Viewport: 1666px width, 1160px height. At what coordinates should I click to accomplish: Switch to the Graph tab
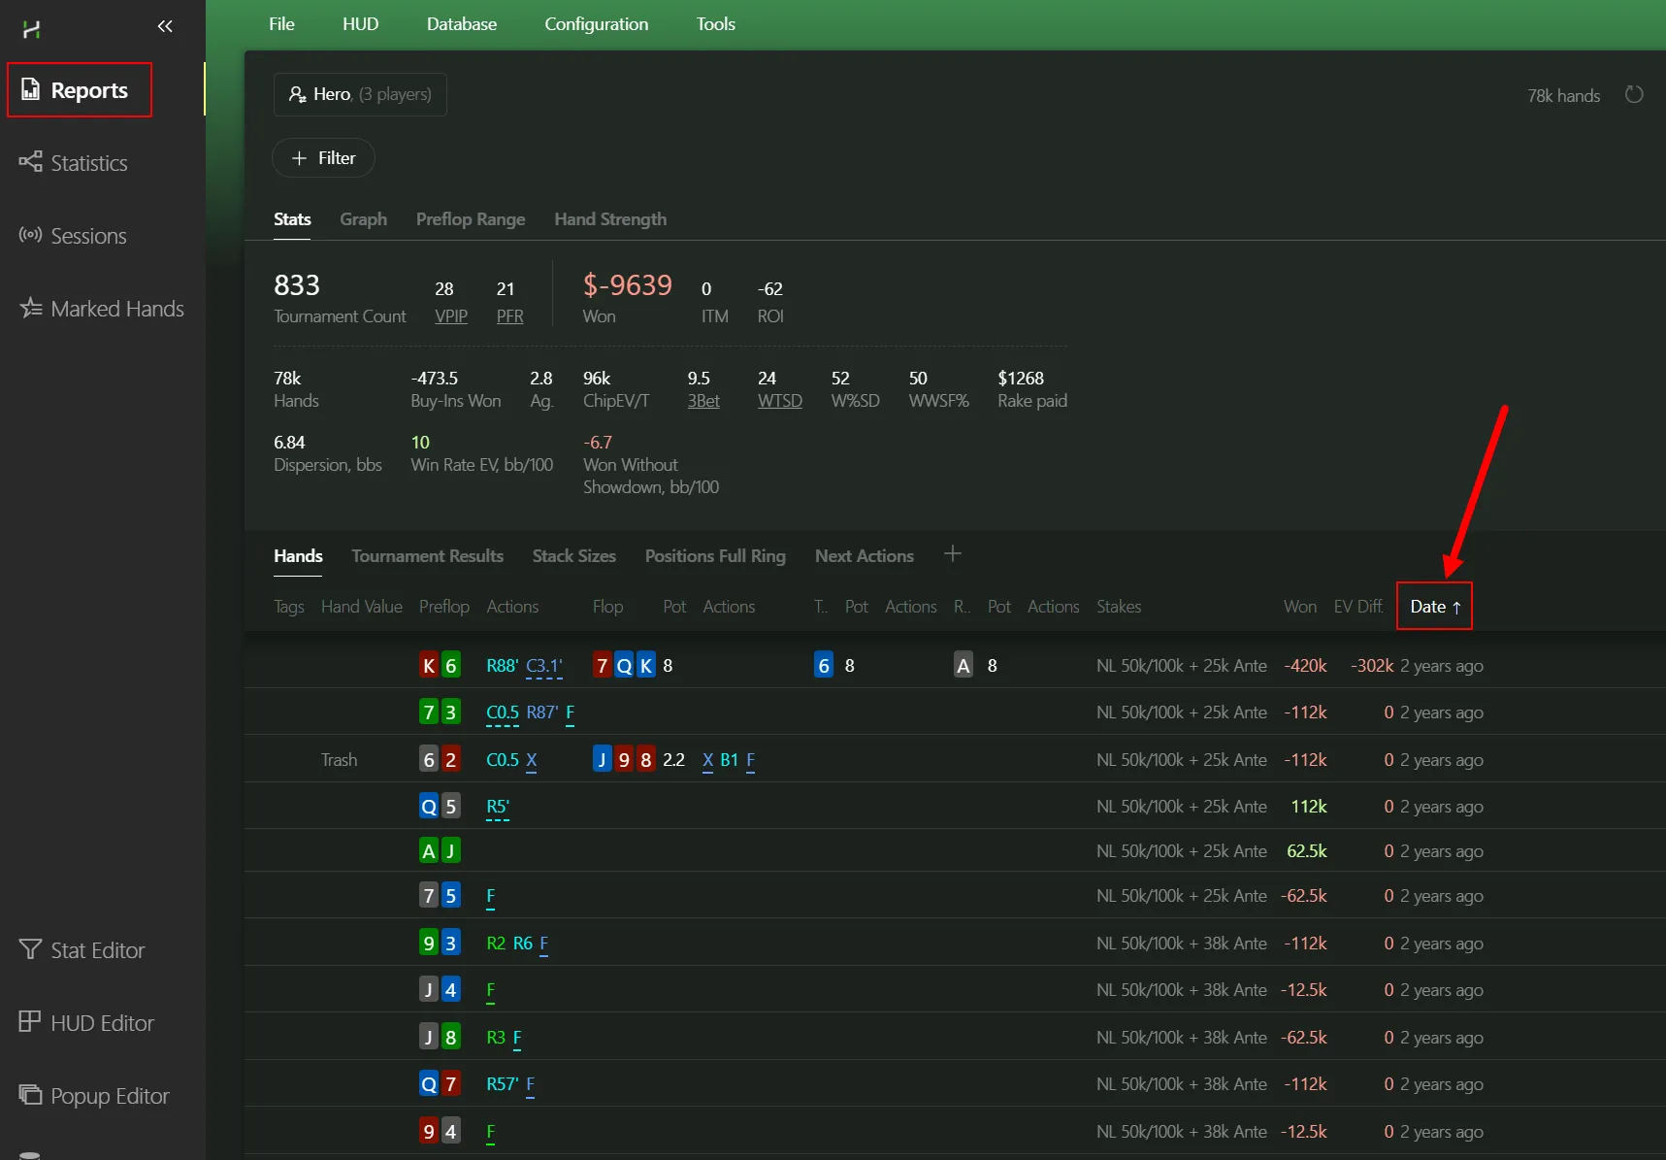363,219
